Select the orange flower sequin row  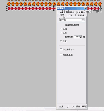point(54,4)
